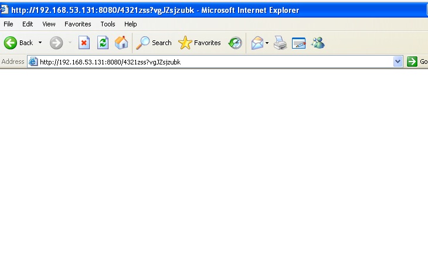Click the Mail envelope icon
The height and width of the screenshot is (270, 428).
tap(257, 43)
